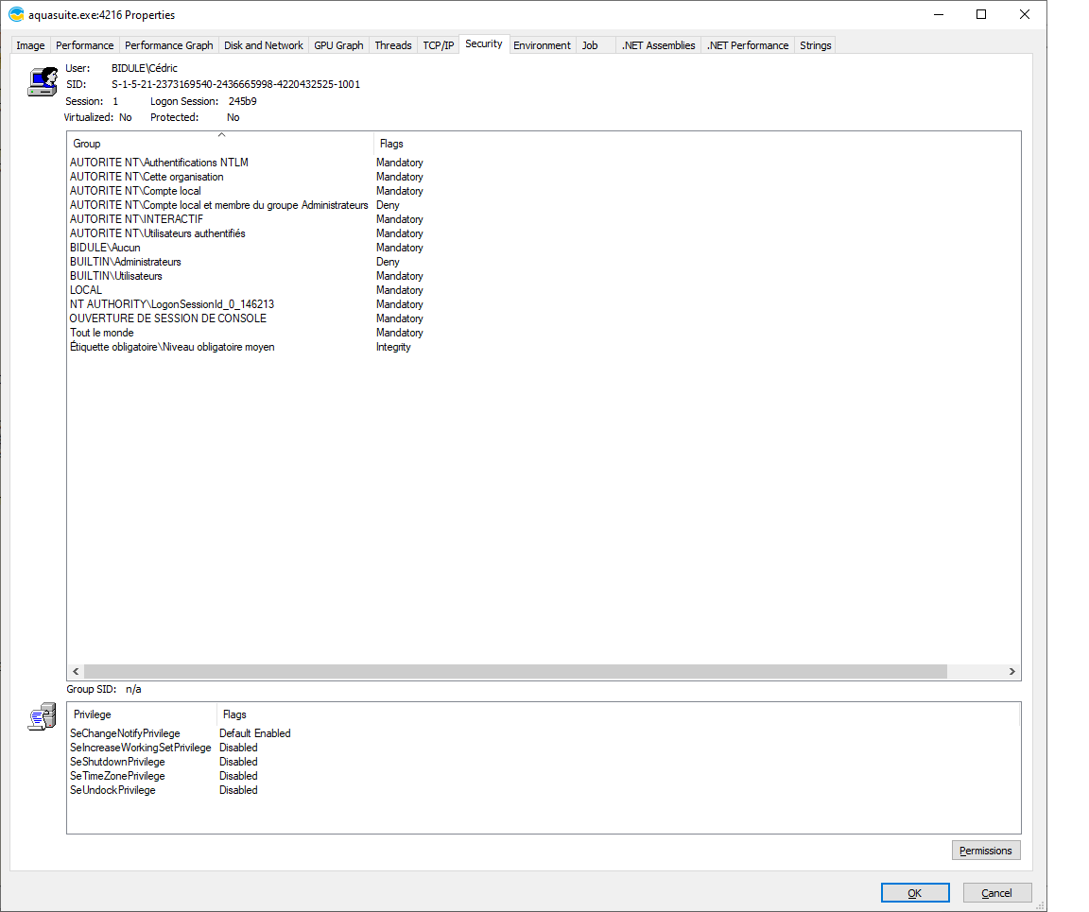Click the user computer icon beside User info
This screenshot has height=912, width=1089.
click(43, 82)
